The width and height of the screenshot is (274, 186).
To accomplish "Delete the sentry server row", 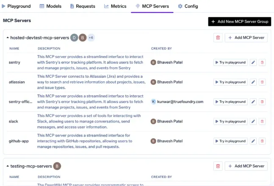I will coord(262,62).
